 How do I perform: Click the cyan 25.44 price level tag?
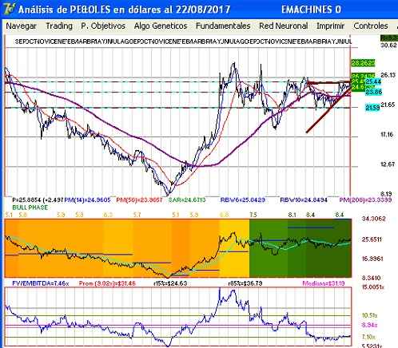pyautogui.click(x=373, y=81)
